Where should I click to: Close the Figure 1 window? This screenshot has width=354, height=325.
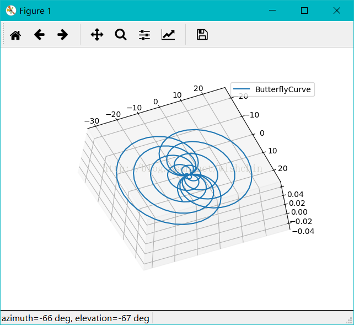pos(336,10)
